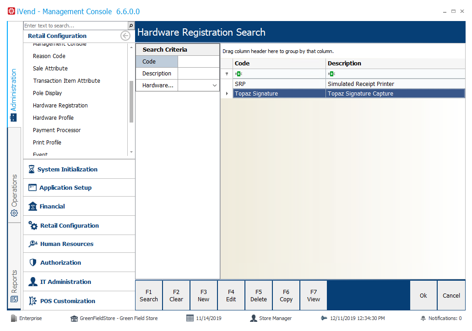Click the Financial bank icon
This screenshot has width=472, height=331.
(33, 206)
